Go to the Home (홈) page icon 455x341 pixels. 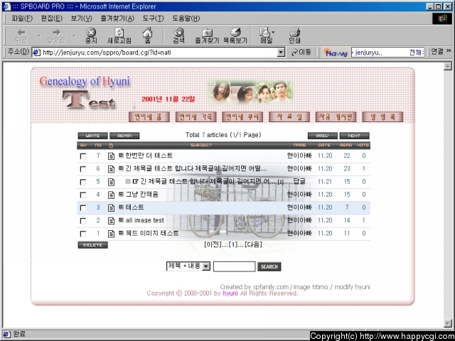pos(147,36)
